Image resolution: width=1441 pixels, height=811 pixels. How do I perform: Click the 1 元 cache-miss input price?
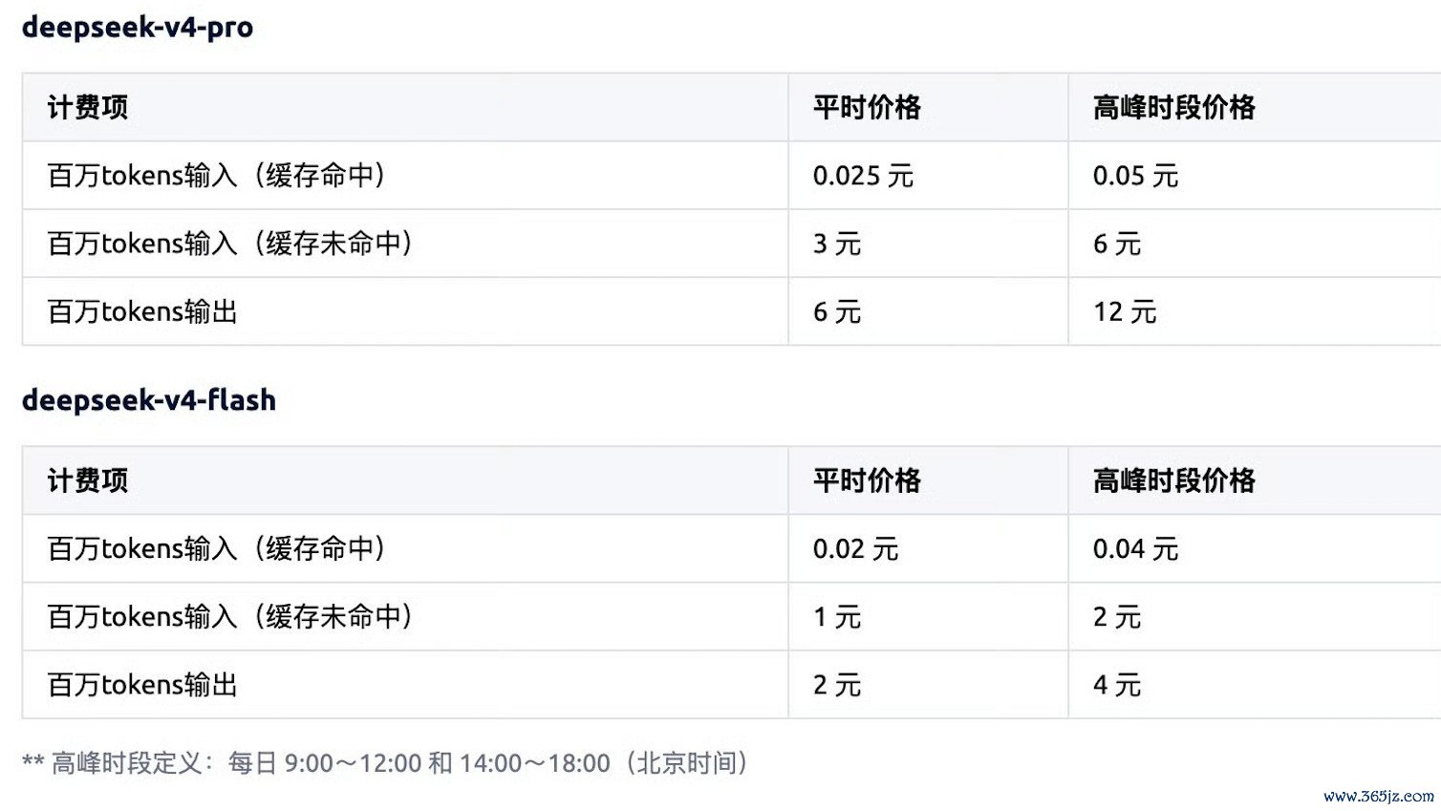coord(837,617)
